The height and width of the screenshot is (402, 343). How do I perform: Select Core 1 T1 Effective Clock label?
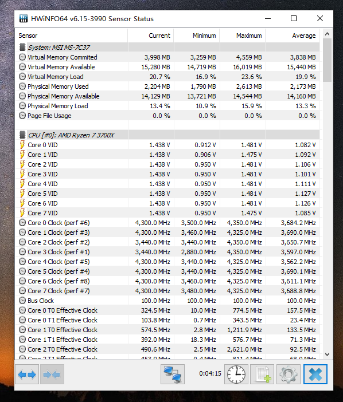tap(63, 340)
